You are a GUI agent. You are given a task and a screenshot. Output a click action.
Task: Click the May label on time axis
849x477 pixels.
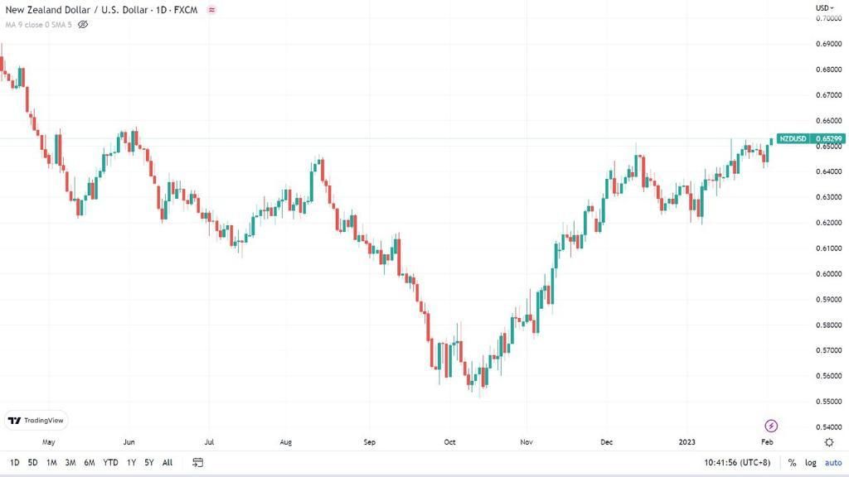49,442
